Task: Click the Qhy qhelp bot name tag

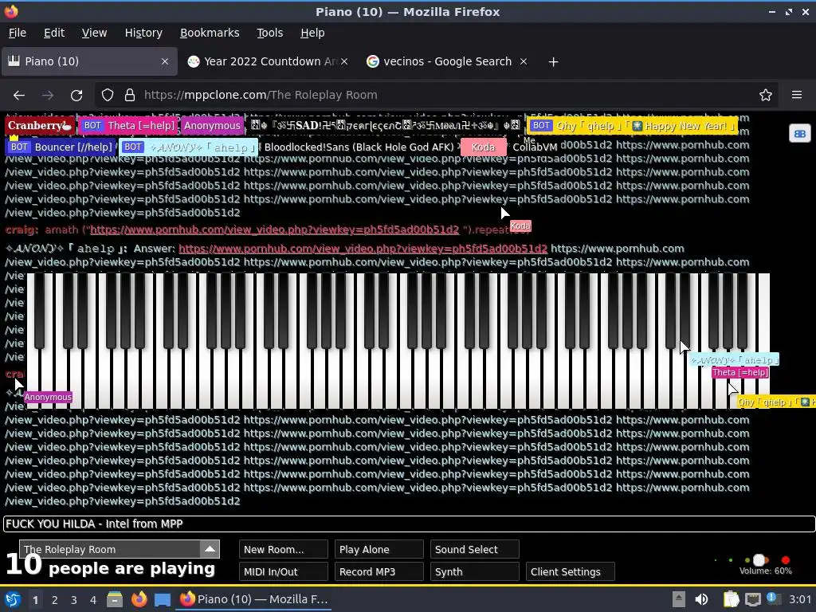Action: pyautogui.click(x=632, y=125)
